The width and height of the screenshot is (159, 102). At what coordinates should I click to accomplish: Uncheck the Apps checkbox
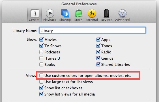pyautogui.click(x=98, y=39)
